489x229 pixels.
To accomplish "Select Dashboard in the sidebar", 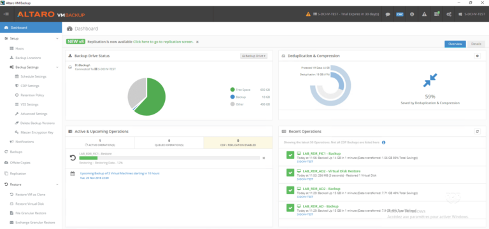I will [x=31, y=27].
